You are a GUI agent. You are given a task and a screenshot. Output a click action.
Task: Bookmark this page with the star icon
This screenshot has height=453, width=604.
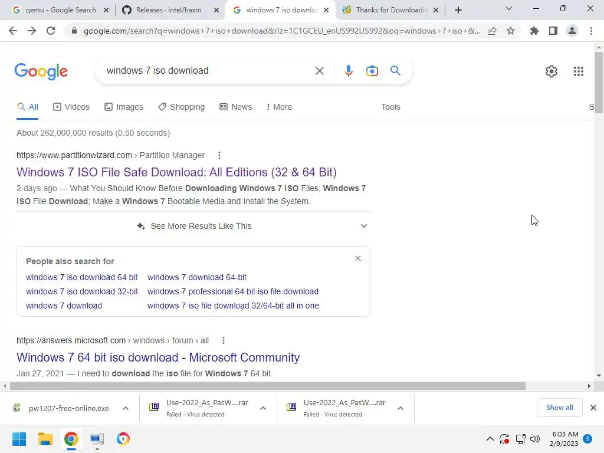coord(511,31)
